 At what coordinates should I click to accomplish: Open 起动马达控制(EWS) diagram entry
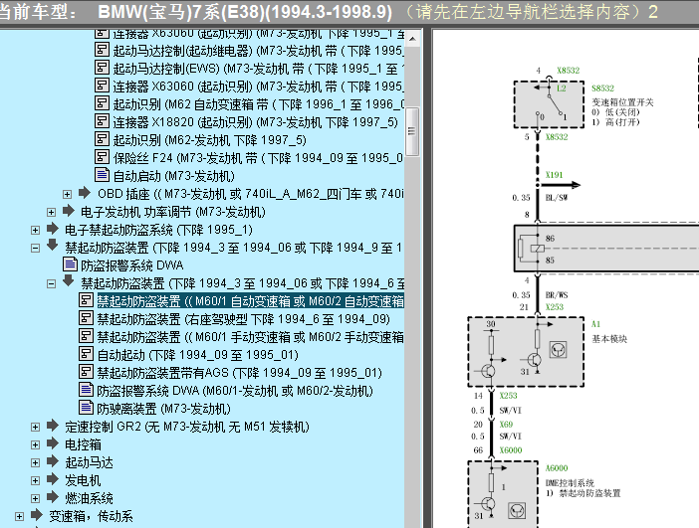pos(258,69)
